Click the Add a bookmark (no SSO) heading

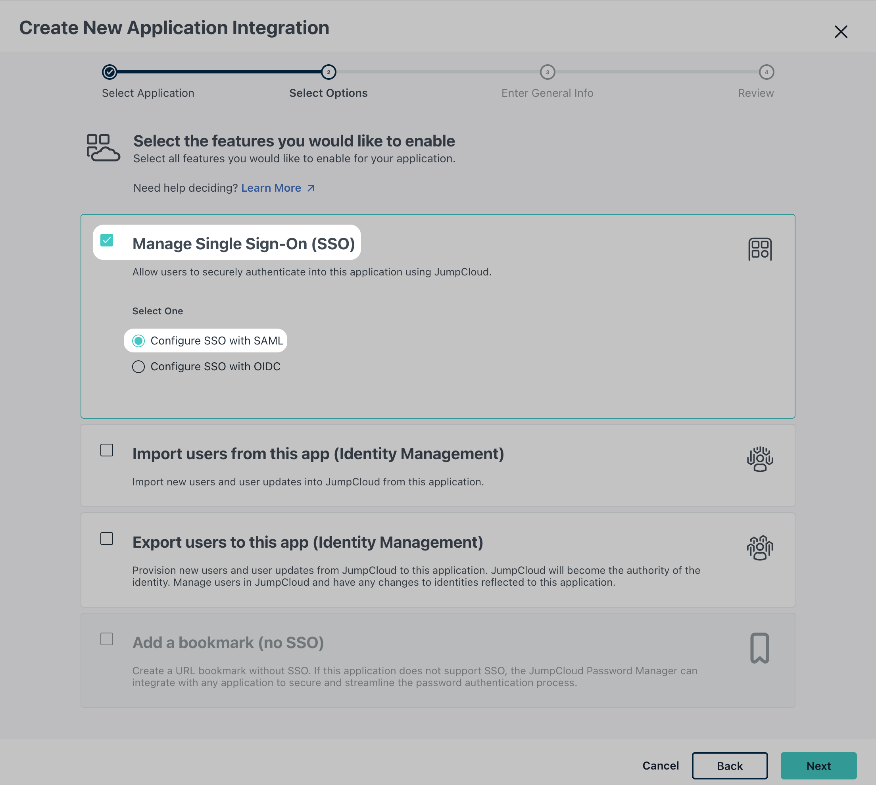pos(228,643)
